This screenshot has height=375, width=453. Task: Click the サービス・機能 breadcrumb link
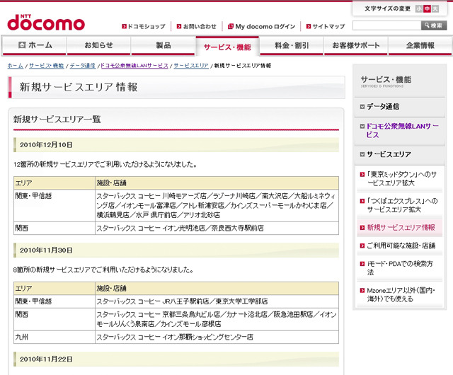(47, 66)
